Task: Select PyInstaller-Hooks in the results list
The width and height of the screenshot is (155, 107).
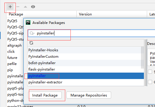Action: tap(84, 50)
